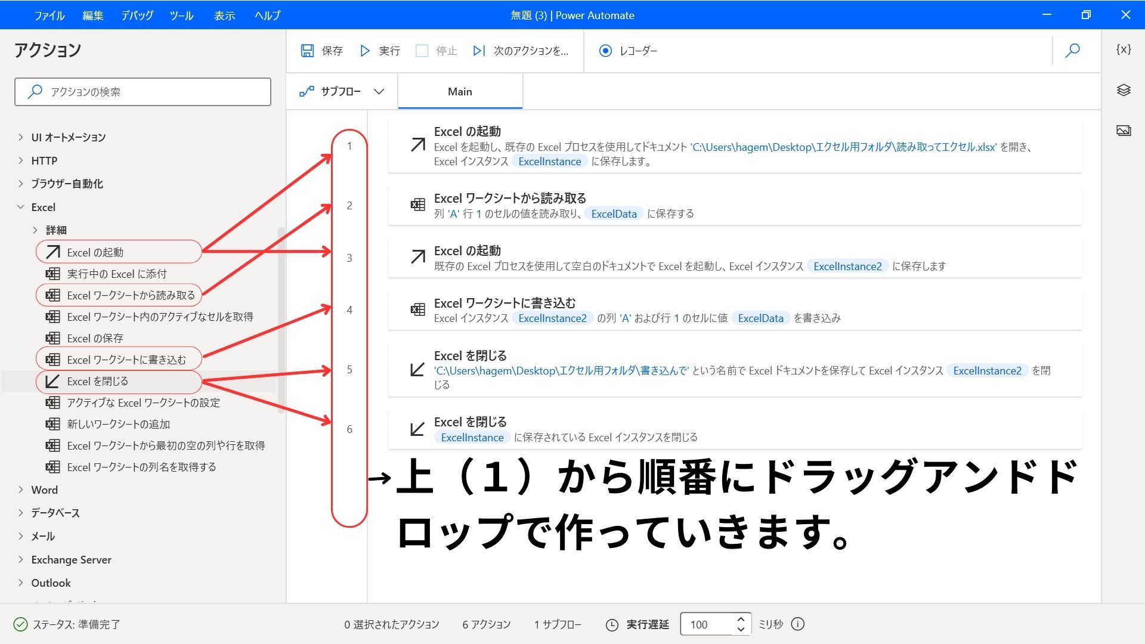Click the step 6 Excel を閉じる icon

point(418,429)
